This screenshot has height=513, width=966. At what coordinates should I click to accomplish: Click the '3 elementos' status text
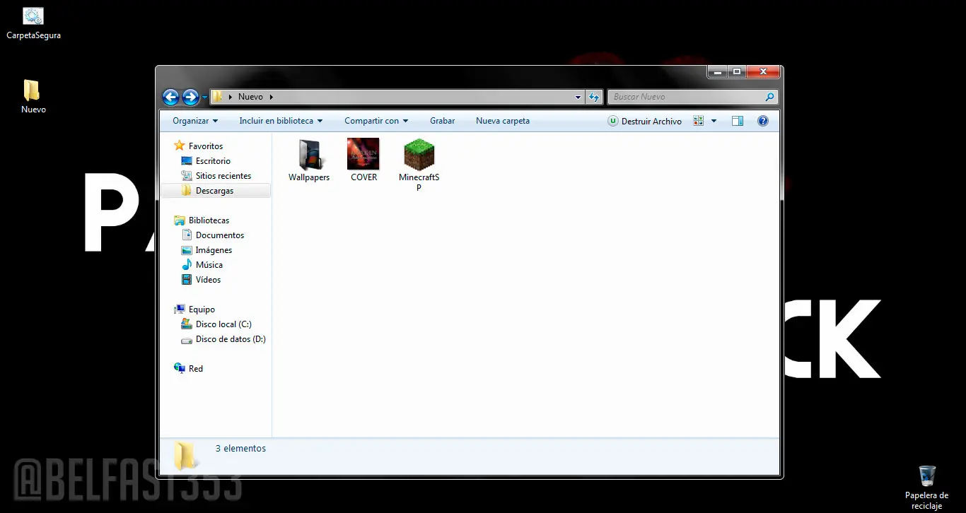tap(240, 449)
